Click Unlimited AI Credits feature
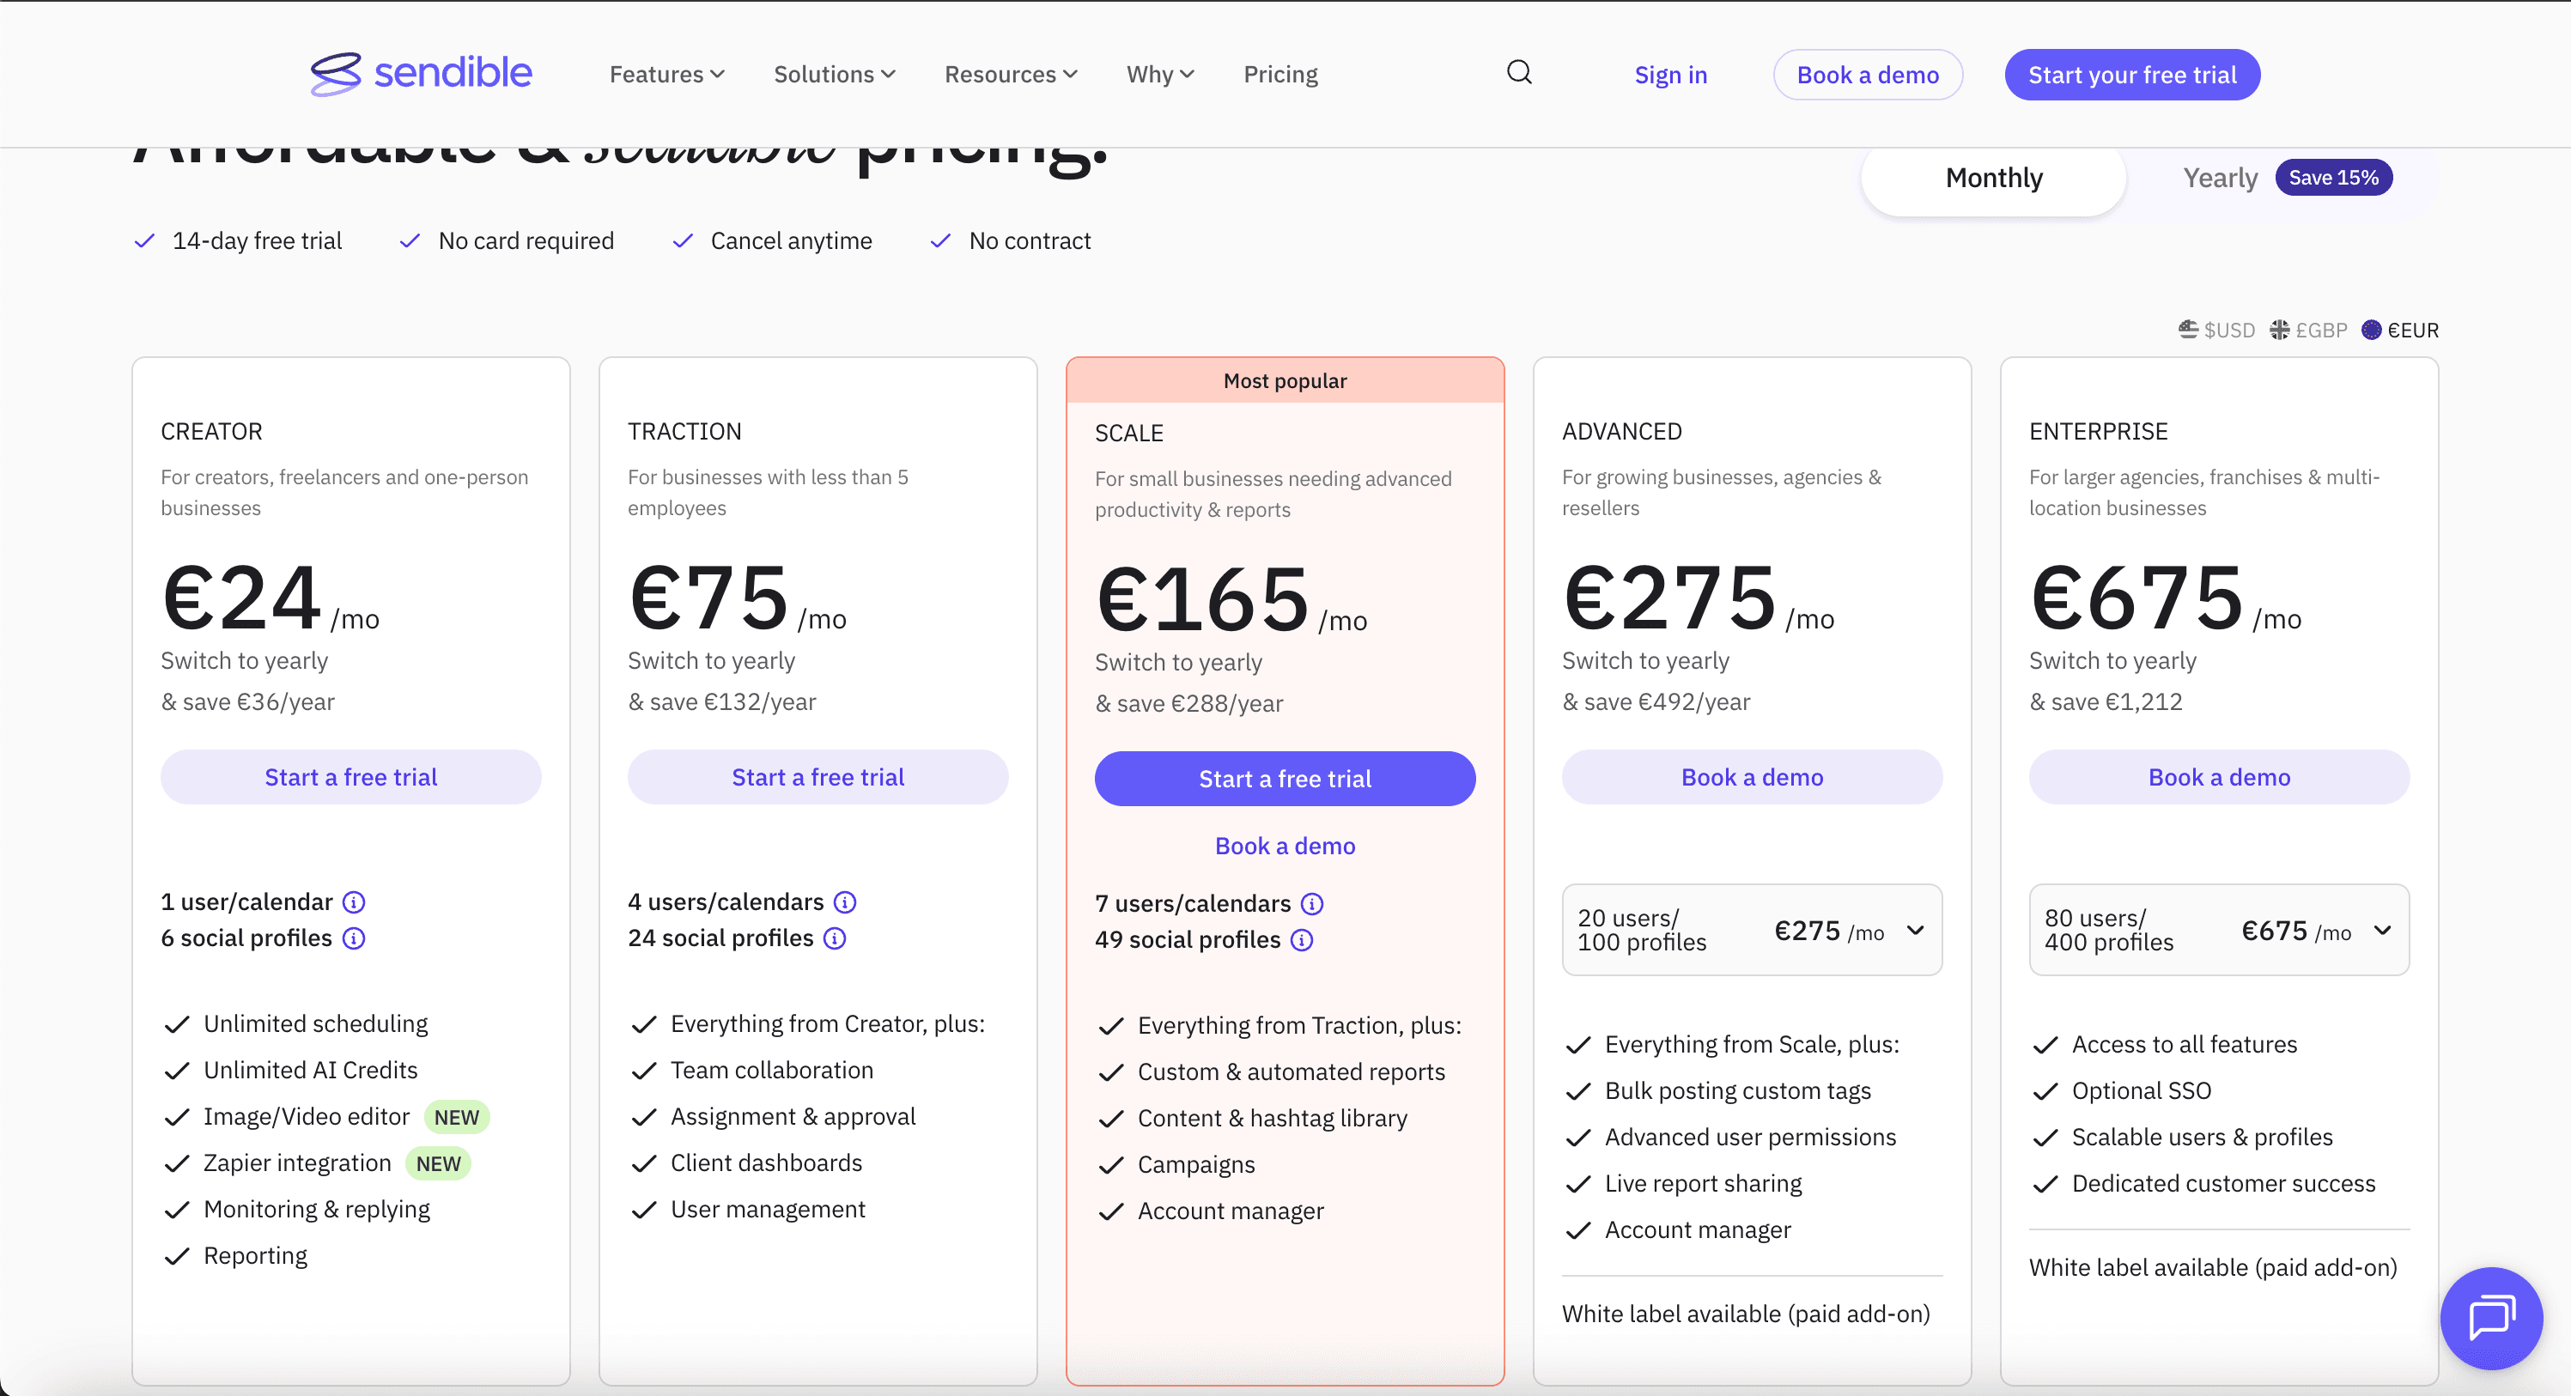 [x=310, y=1070]
